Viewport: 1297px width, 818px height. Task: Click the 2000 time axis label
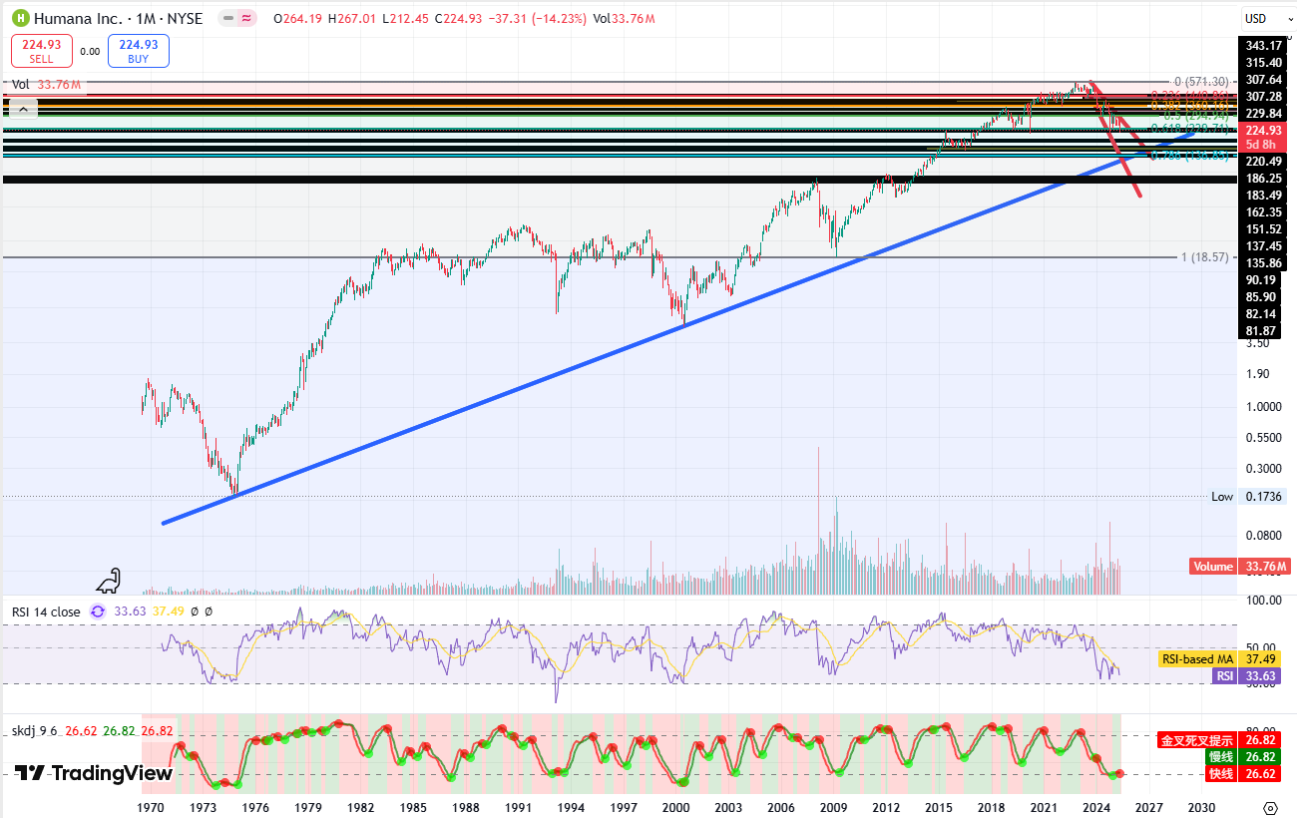tap(676, 807)
